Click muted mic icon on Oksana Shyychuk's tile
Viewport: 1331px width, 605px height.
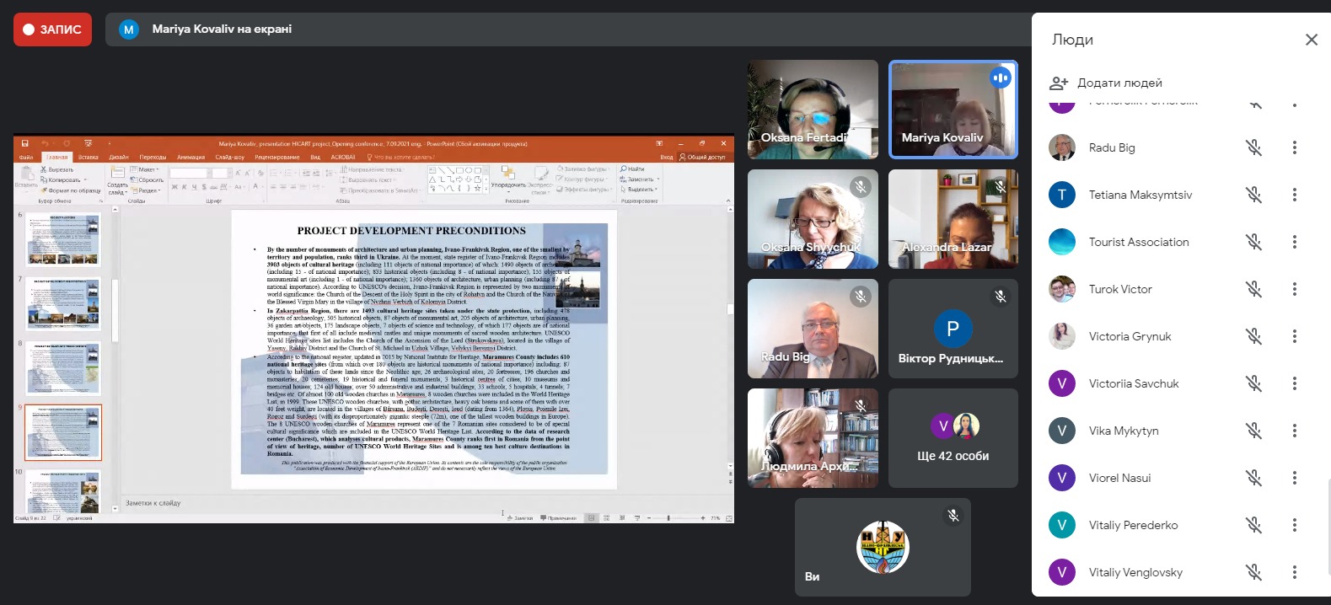tap(860, 187)
